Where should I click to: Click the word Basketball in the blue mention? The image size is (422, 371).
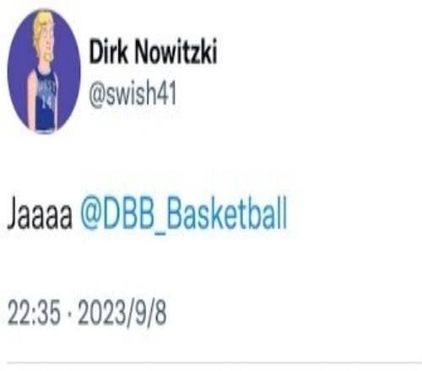coord(227,212)
